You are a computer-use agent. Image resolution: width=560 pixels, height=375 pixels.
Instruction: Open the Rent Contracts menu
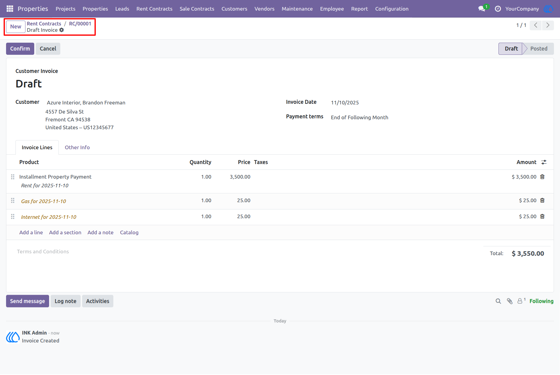154,9
